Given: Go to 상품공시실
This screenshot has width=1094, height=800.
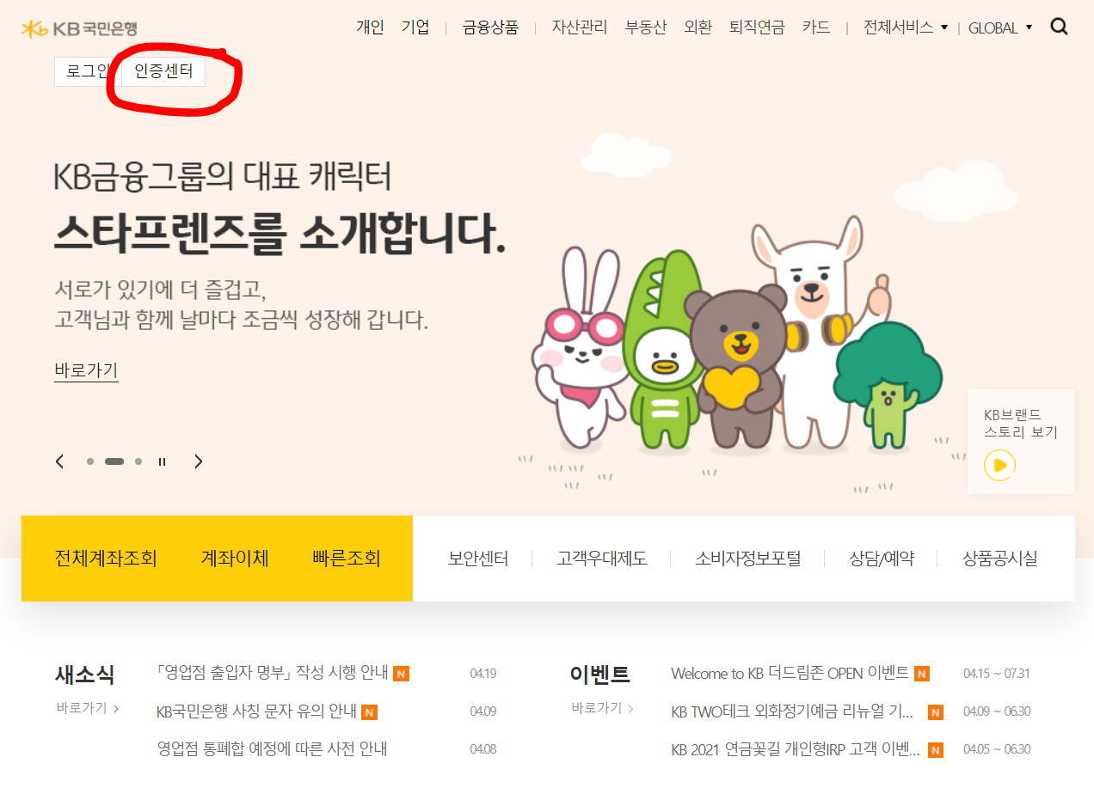Looking at the screenshot, I should coord(999,559).
